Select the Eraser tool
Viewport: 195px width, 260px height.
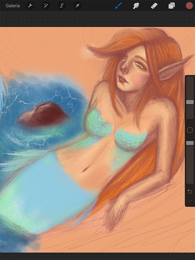coord(154,6)
